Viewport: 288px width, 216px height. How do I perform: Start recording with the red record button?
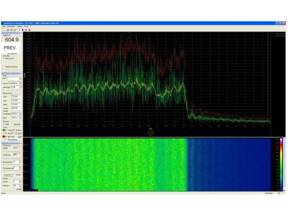click(x=30, y=30)
